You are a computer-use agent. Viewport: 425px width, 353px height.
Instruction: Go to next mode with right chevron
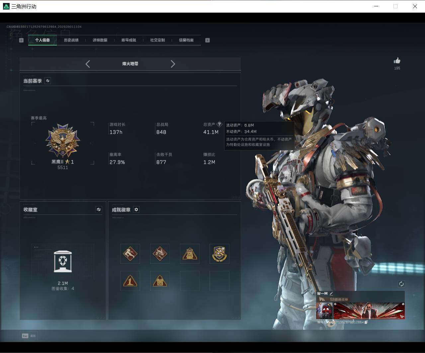pyautogui.click(x=173, y=64)
